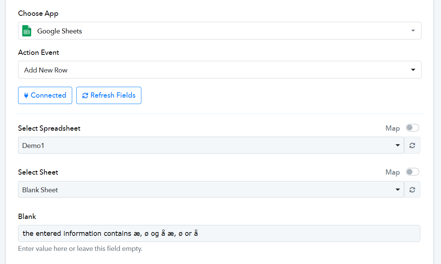
Task: Click the Blank Sheet selected value text
Action: [40, 190]
